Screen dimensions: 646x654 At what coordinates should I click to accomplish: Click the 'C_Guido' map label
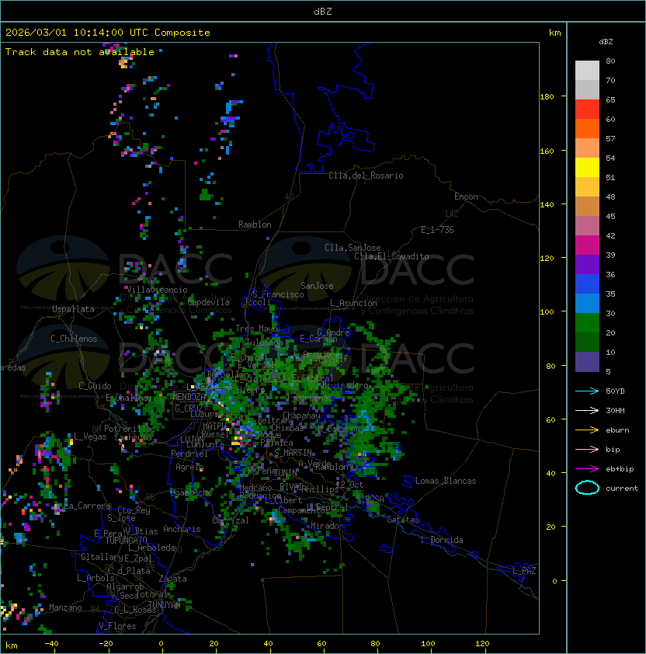(95, 386)
